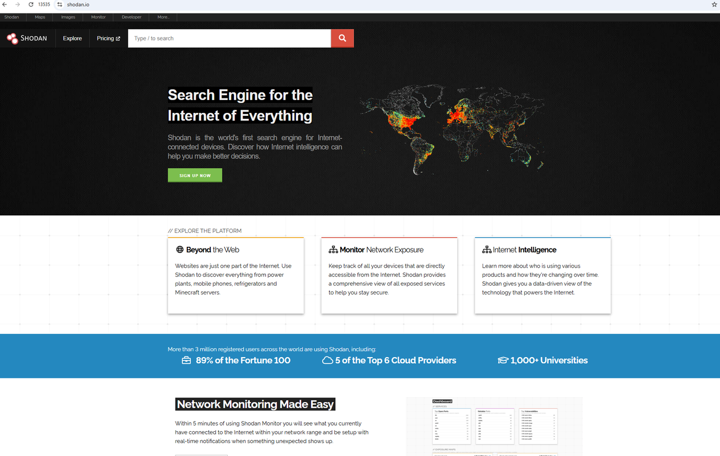This screenshot has height=456, width=720.
Task: Click the green SIGN UP NOW button
Action: tap(195, 175)
